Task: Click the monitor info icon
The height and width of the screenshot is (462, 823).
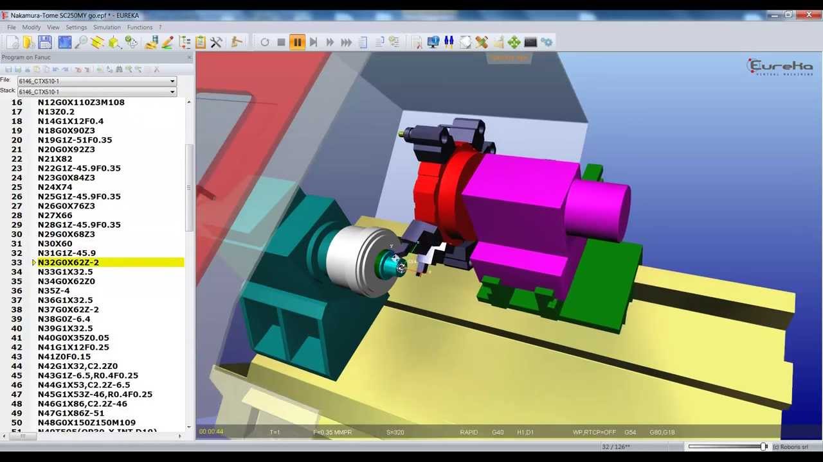Action: pyautogui.click(x=433, y=42)
